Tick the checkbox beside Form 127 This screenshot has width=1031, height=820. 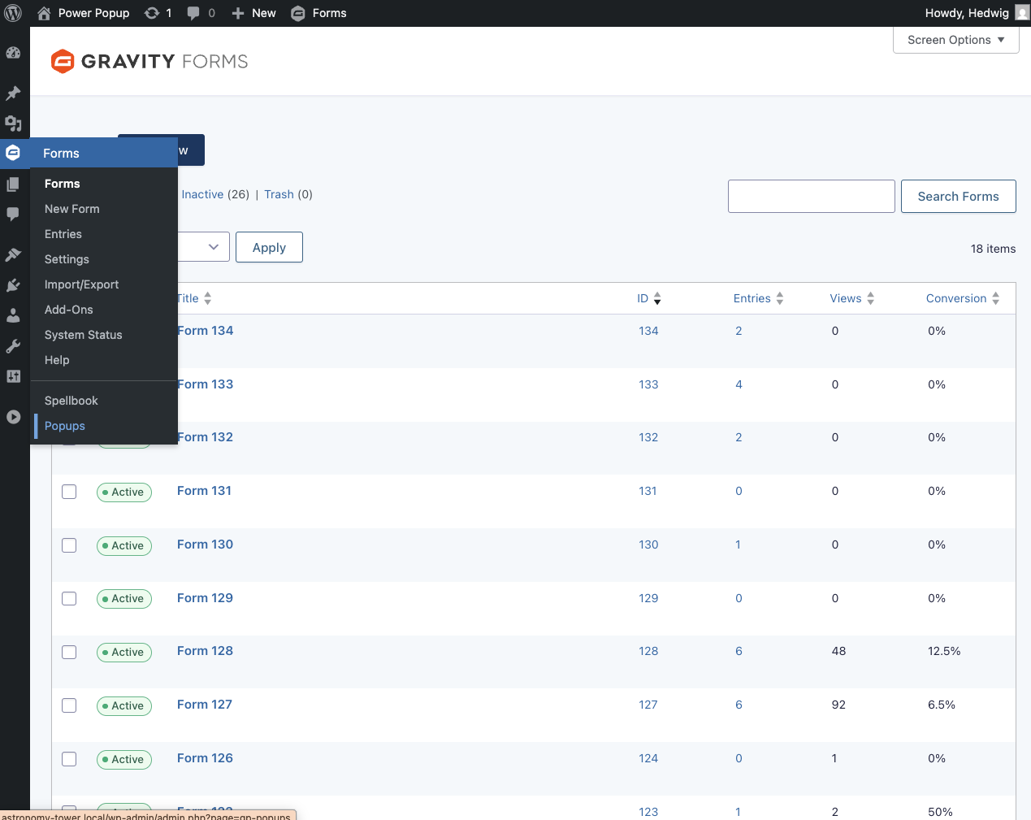click(69, 705)
